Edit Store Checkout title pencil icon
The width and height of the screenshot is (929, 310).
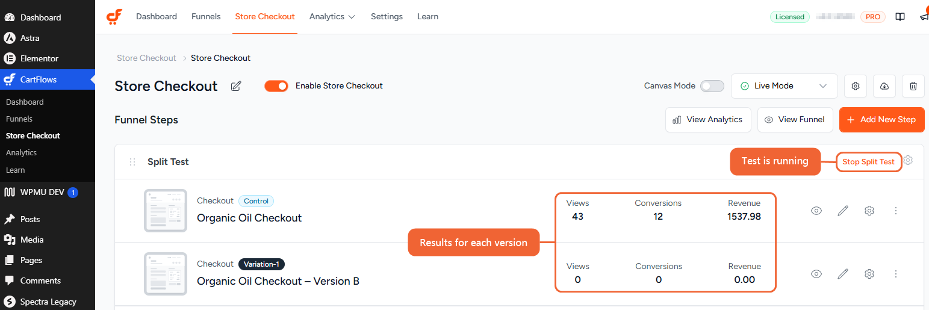pos(236,86)
